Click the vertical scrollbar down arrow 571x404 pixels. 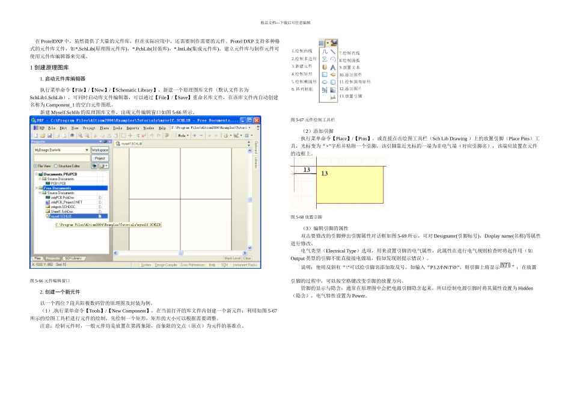(250, 248)
